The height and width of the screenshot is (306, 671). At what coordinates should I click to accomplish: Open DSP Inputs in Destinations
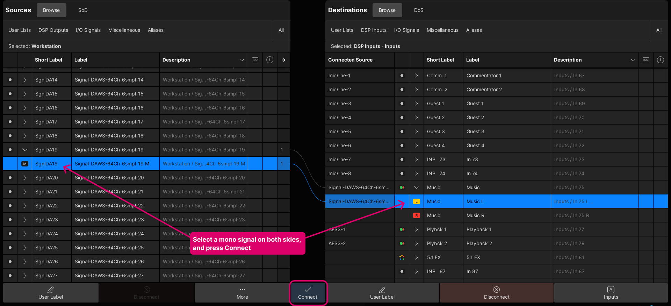pyautogui.click(x=374, y=30)
